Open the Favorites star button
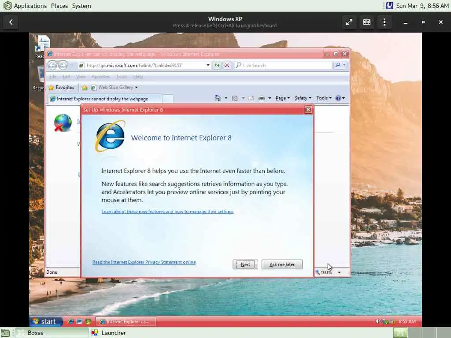Screen dimensions: 451x338 pyautogui.click(x=61, y=88)
